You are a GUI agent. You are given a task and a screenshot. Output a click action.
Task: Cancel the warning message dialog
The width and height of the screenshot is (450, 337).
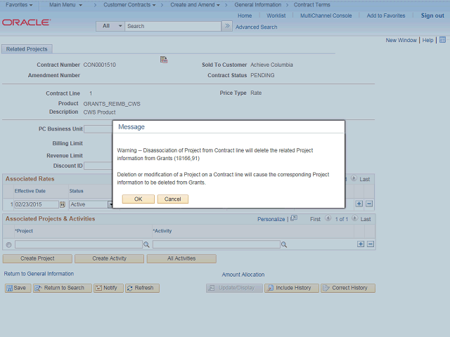[172, 199]
